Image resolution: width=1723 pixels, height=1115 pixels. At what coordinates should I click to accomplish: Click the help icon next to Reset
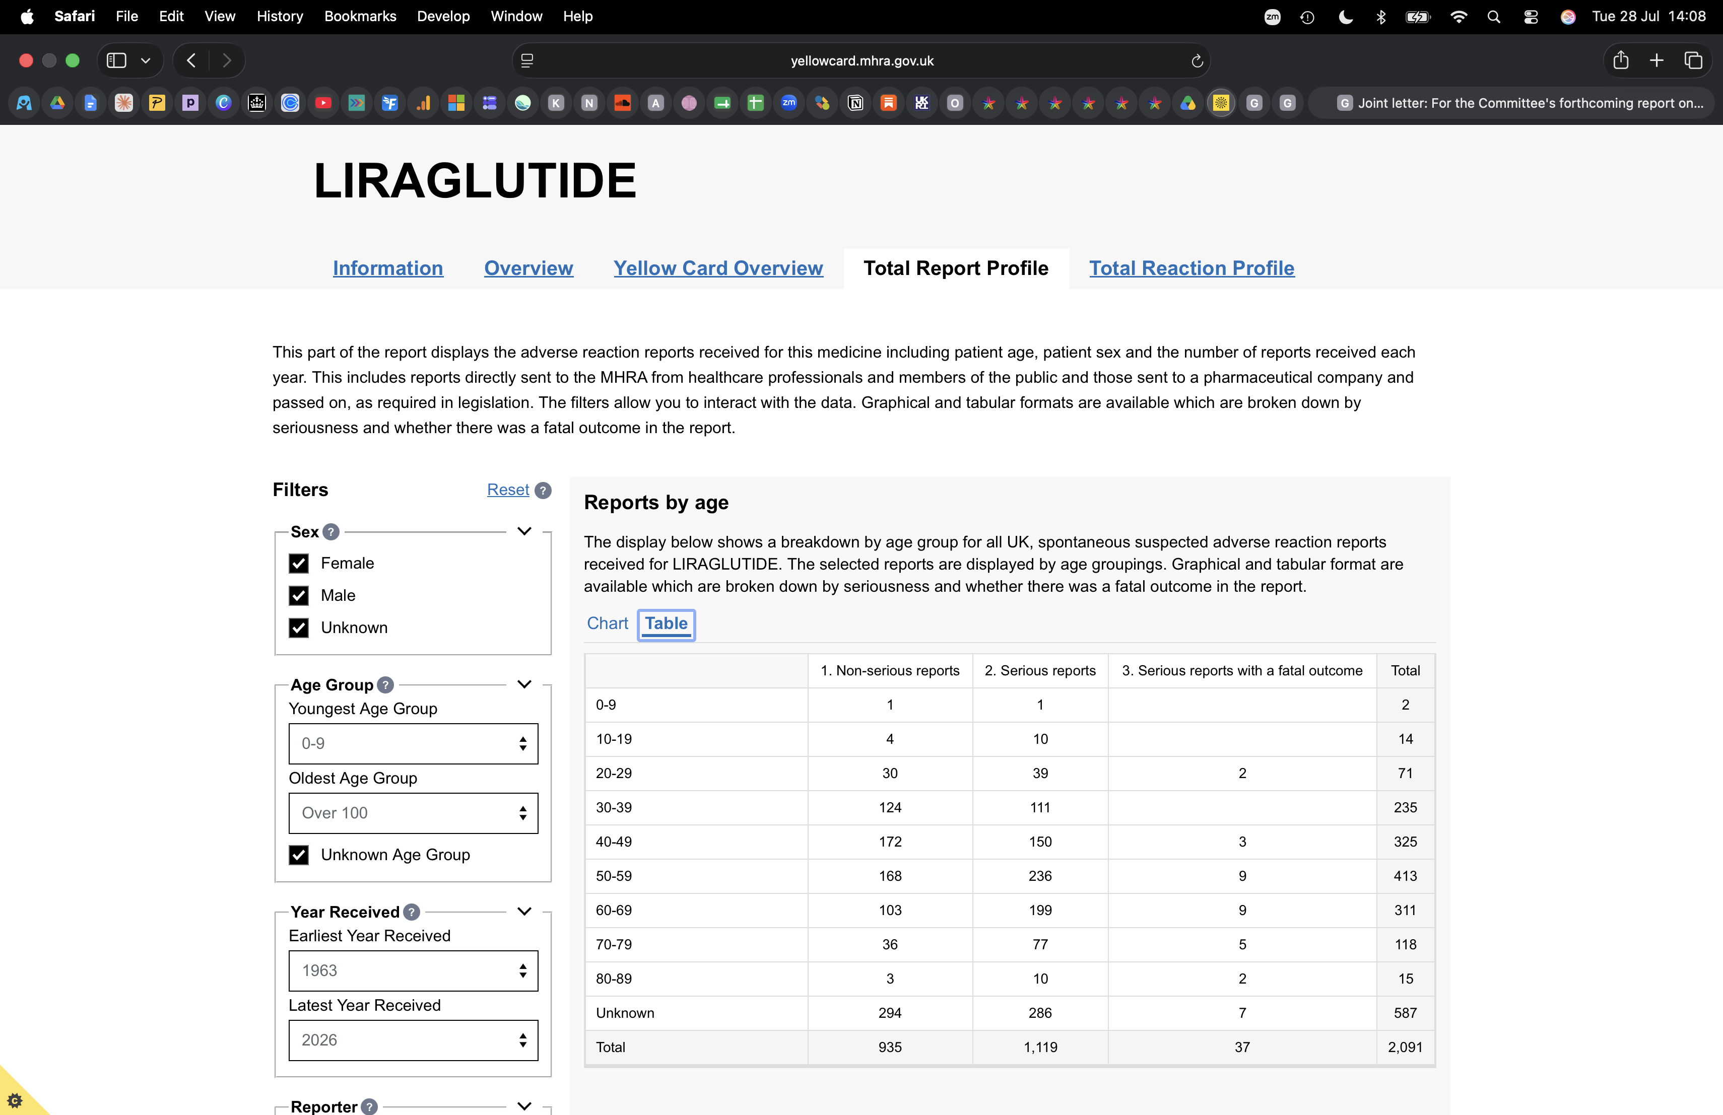(543, 491)
